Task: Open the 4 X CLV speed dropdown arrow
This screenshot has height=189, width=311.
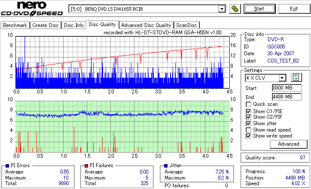Action: click(282, 78)
